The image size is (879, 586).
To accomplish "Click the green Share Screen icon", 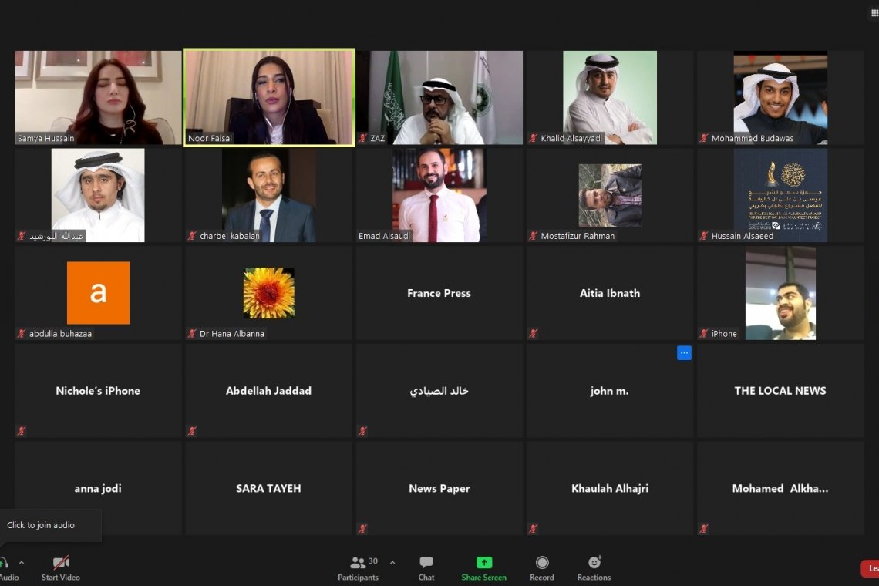I will click(483, 564).
